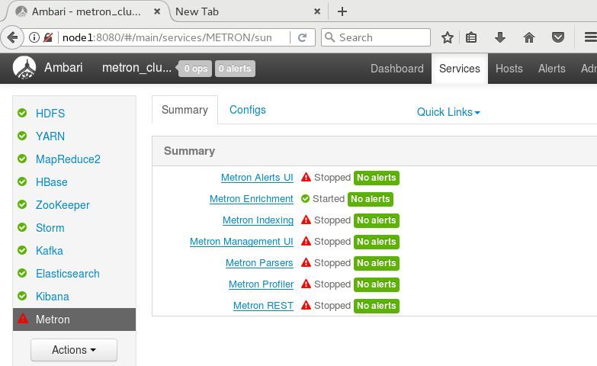This screenshot has width=597, height=366.
Task: Go to the Hosts nav item
Action: tap(509, 69)
